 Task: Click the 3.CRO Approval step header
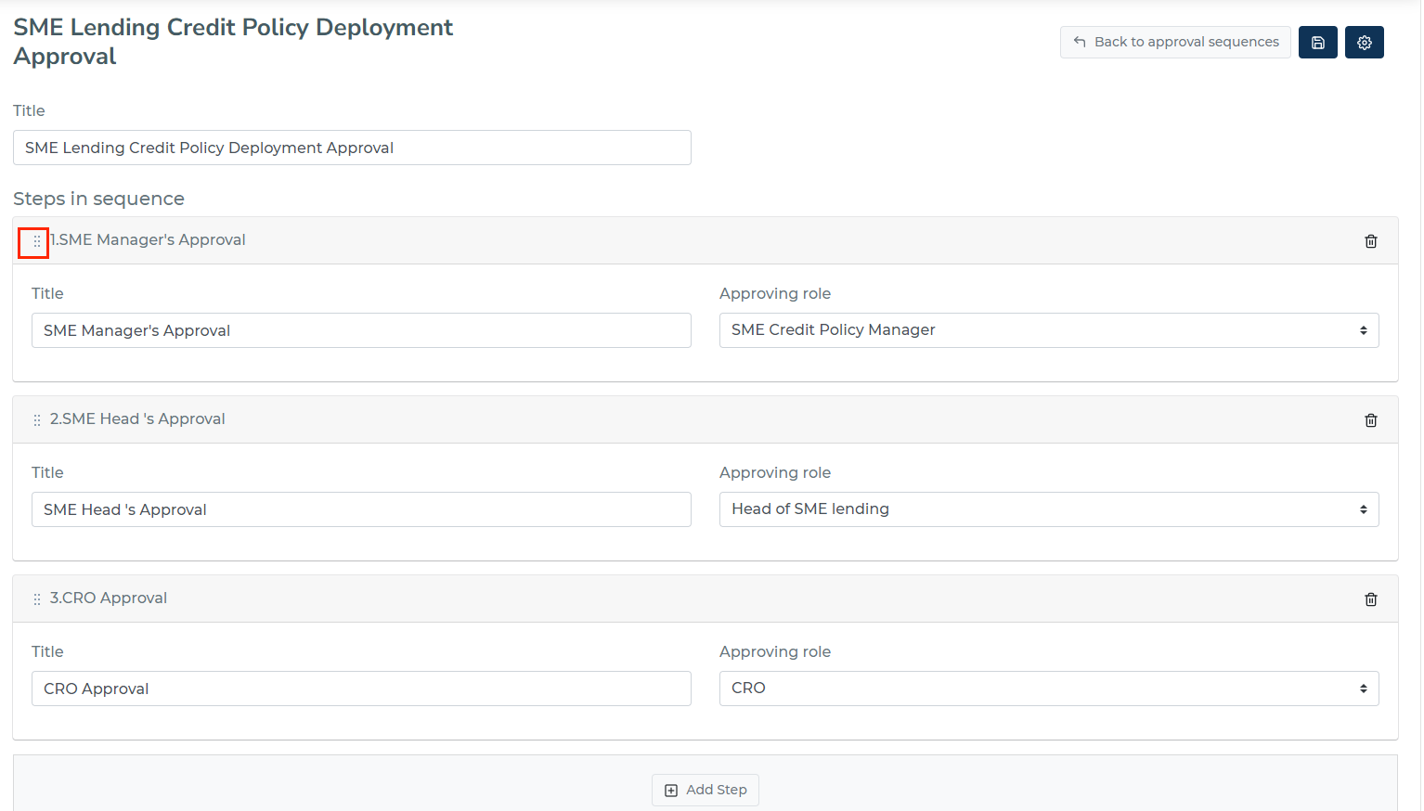point(706,599)
